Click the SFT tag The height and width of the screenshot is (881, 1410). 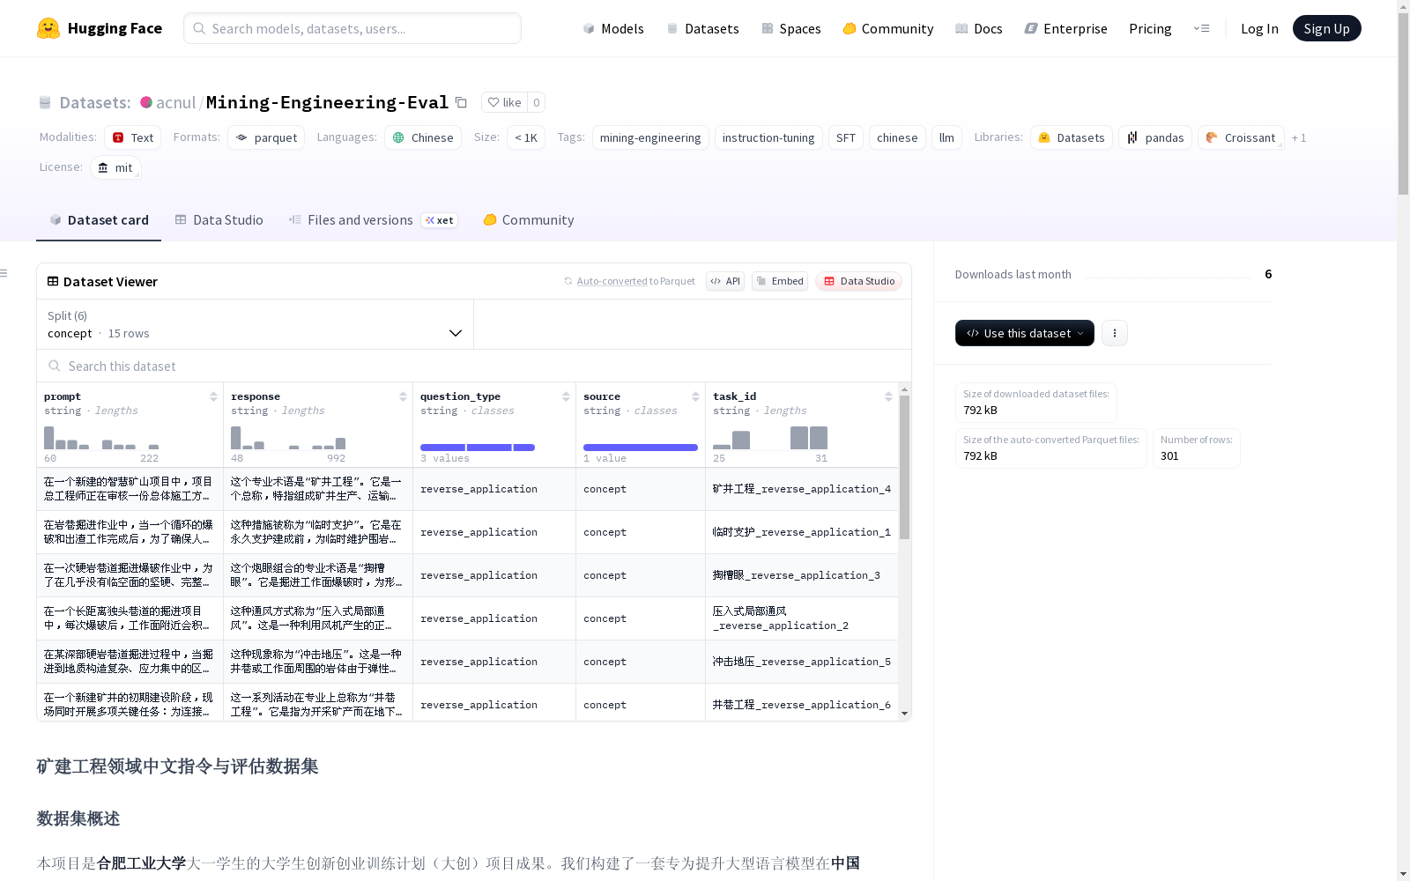846,137
